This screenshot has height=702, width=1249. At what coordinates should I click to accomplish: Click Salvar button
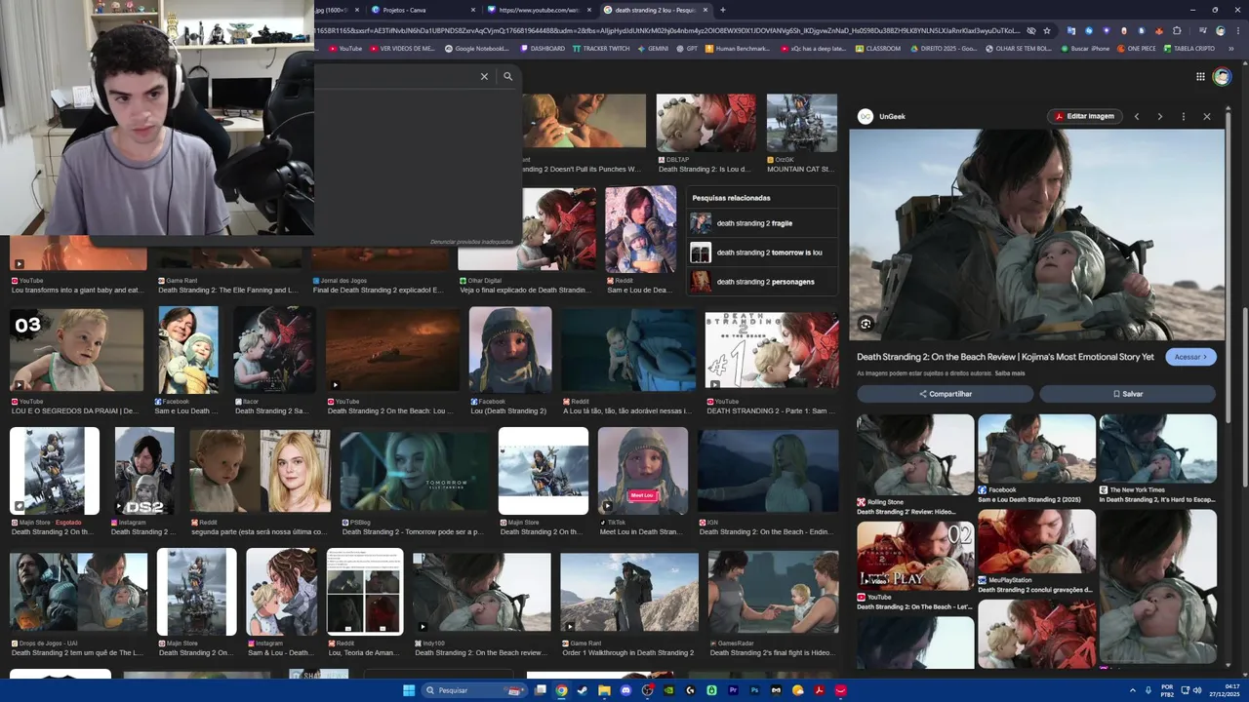[1127, 394]
